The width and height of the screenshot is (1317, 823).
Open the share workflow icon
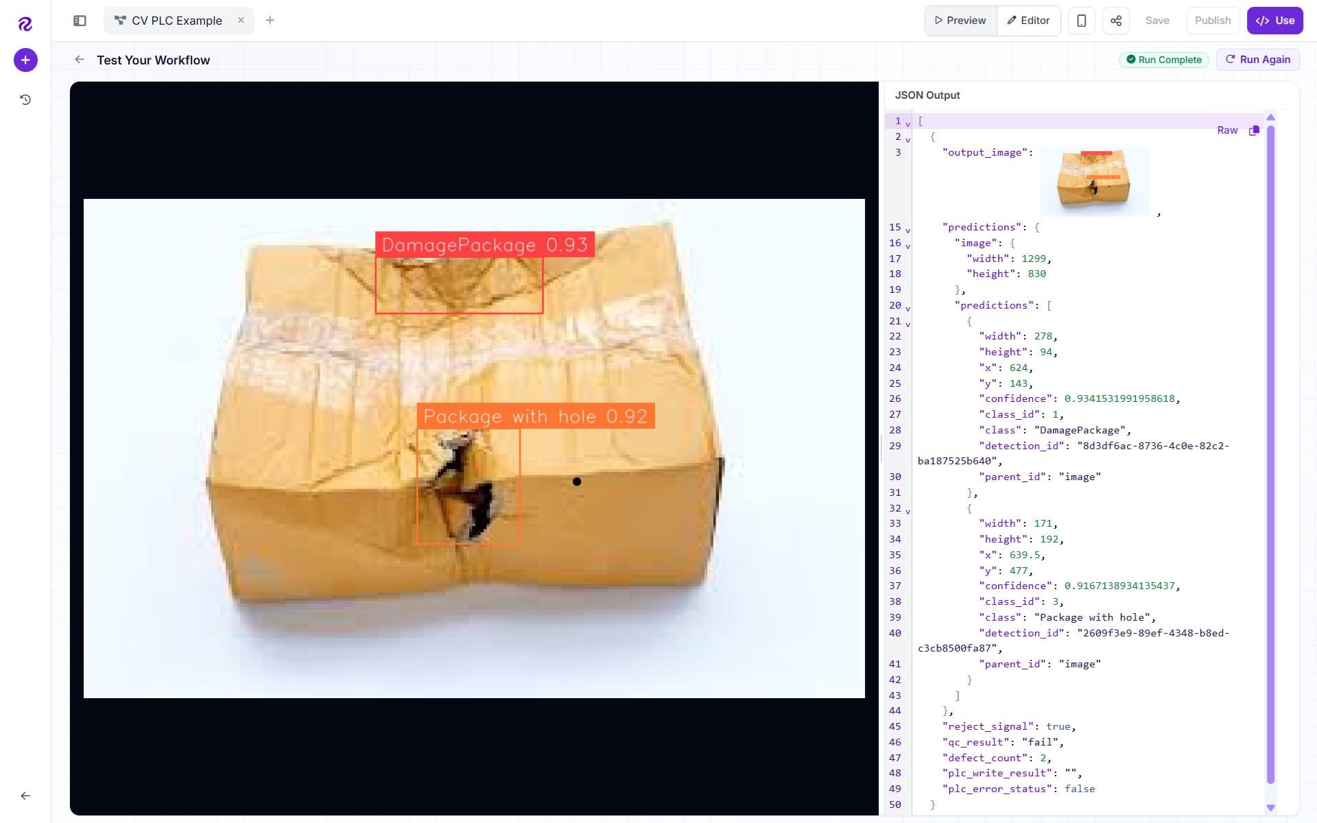(1116, 21)
